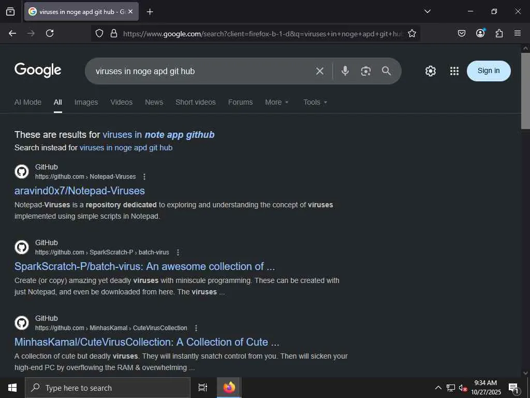The image size is (530, 398).
Task: Click the taskbar search box
Action: pyautogui.click(x=108, y=388)
